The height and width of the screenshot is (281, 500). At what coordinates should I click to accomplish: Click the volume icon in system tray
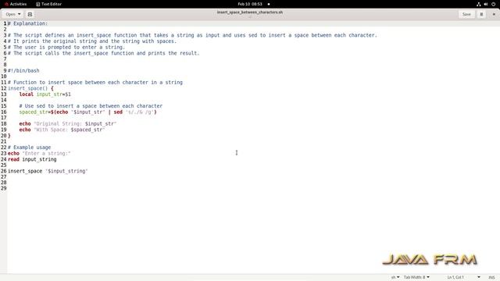(x=486, y=4)
